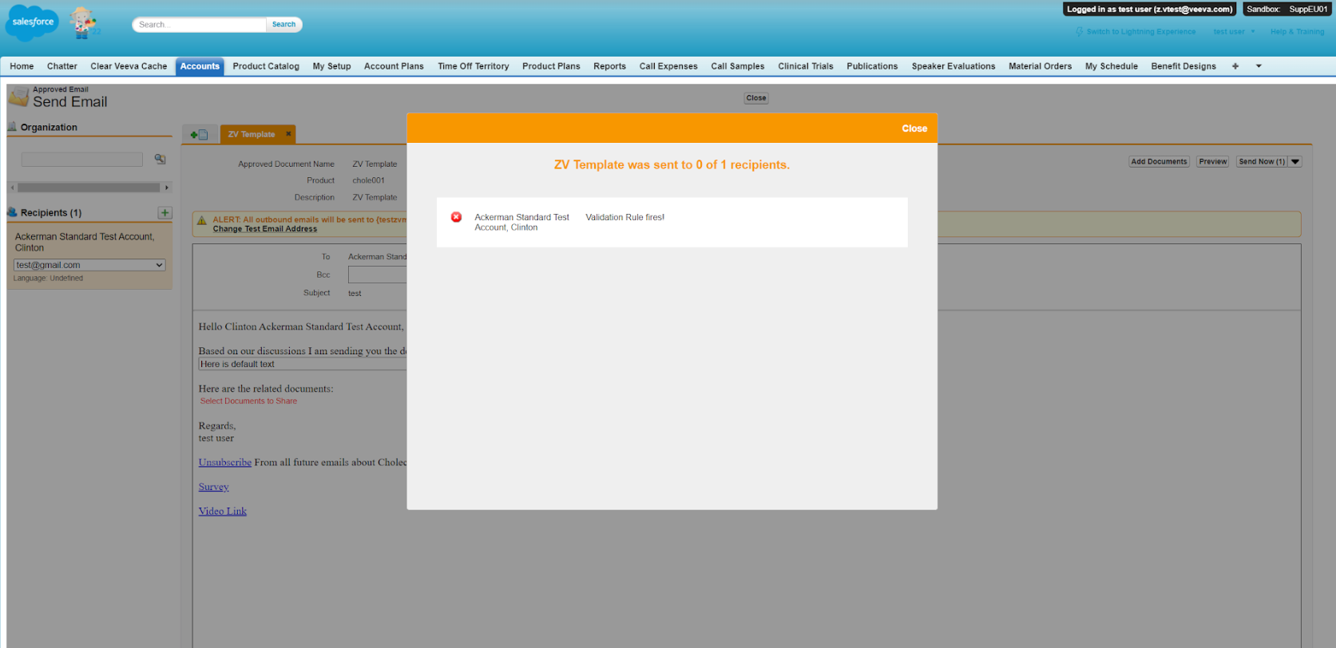Open the Product Catalog tab

(266, 66)
